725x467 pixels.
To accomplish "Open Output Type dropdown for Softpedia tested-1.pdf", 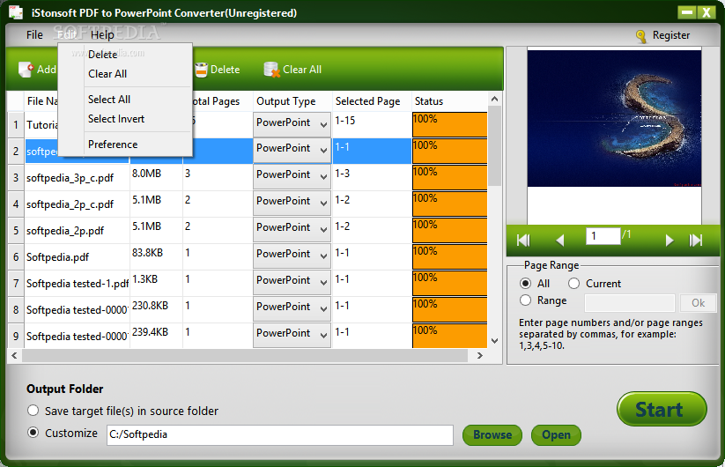I will tap(292, 282).
